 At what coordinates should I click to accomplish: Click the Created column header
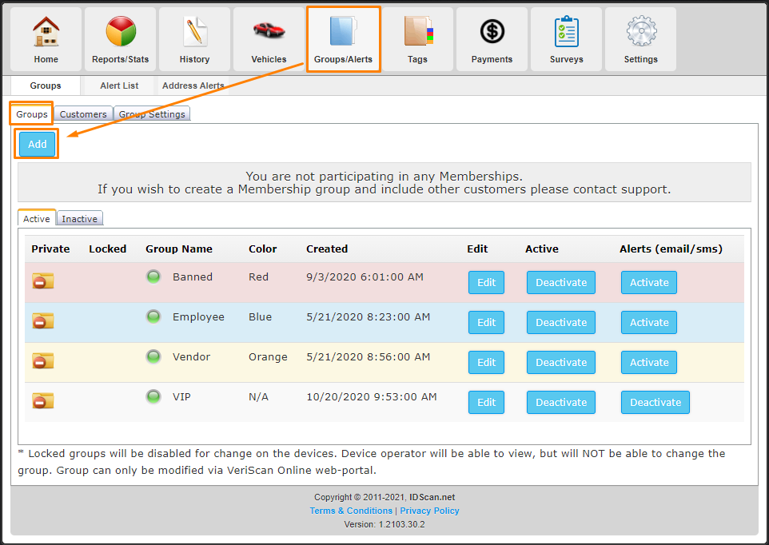[x=327, y=249]
